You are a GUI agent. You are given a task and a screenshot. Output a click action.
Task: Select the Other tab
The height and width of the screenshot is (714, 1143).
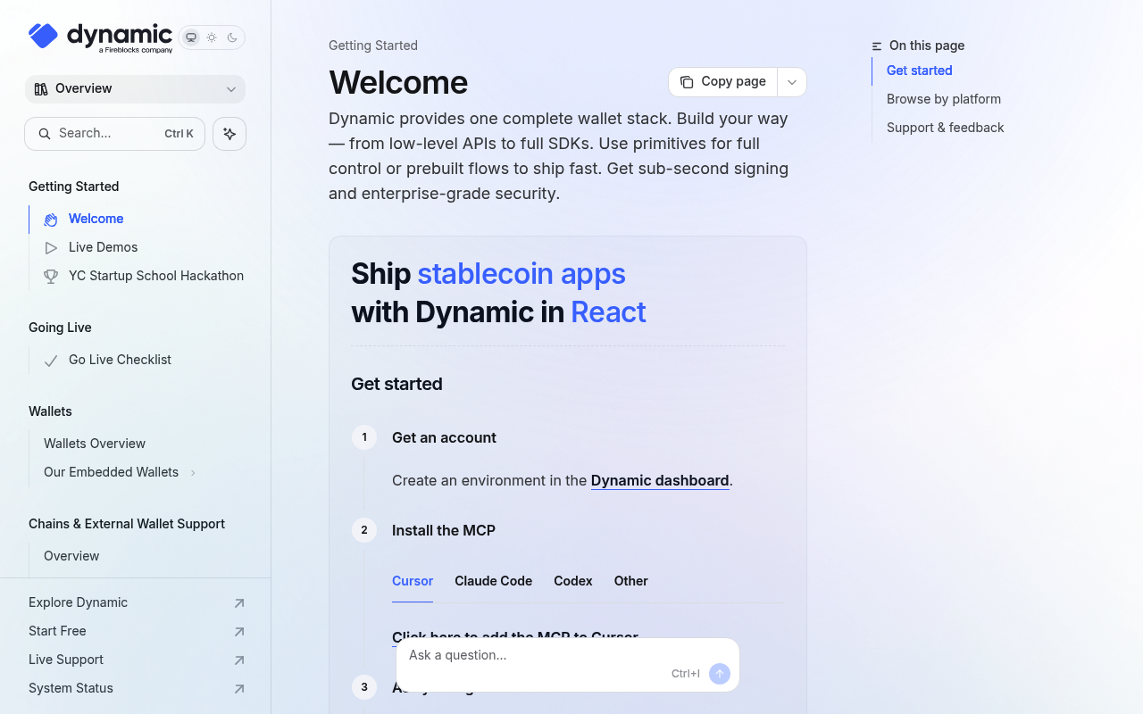coord(630,581)
